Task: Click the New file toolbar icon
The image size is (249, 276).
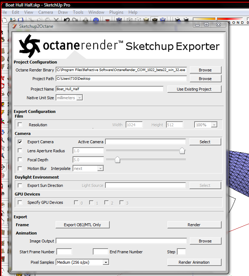Action: click(x=4, y=20)
